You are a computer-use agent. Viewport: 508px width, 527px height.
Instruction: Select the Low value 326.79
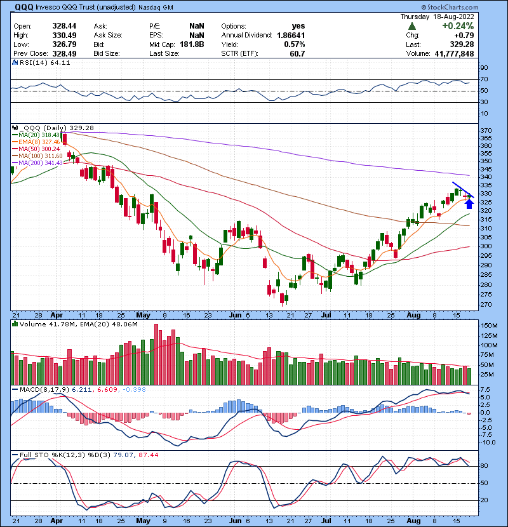coord(64,44)
